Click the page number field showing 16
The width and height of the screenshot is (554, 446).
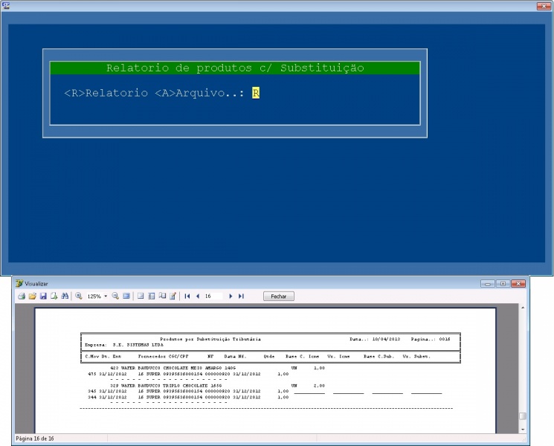tap(213, 296)
